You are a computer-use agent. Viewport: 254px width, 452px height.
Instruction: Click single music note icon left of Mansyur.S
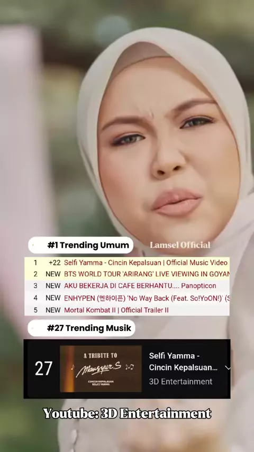pos(73,367)
